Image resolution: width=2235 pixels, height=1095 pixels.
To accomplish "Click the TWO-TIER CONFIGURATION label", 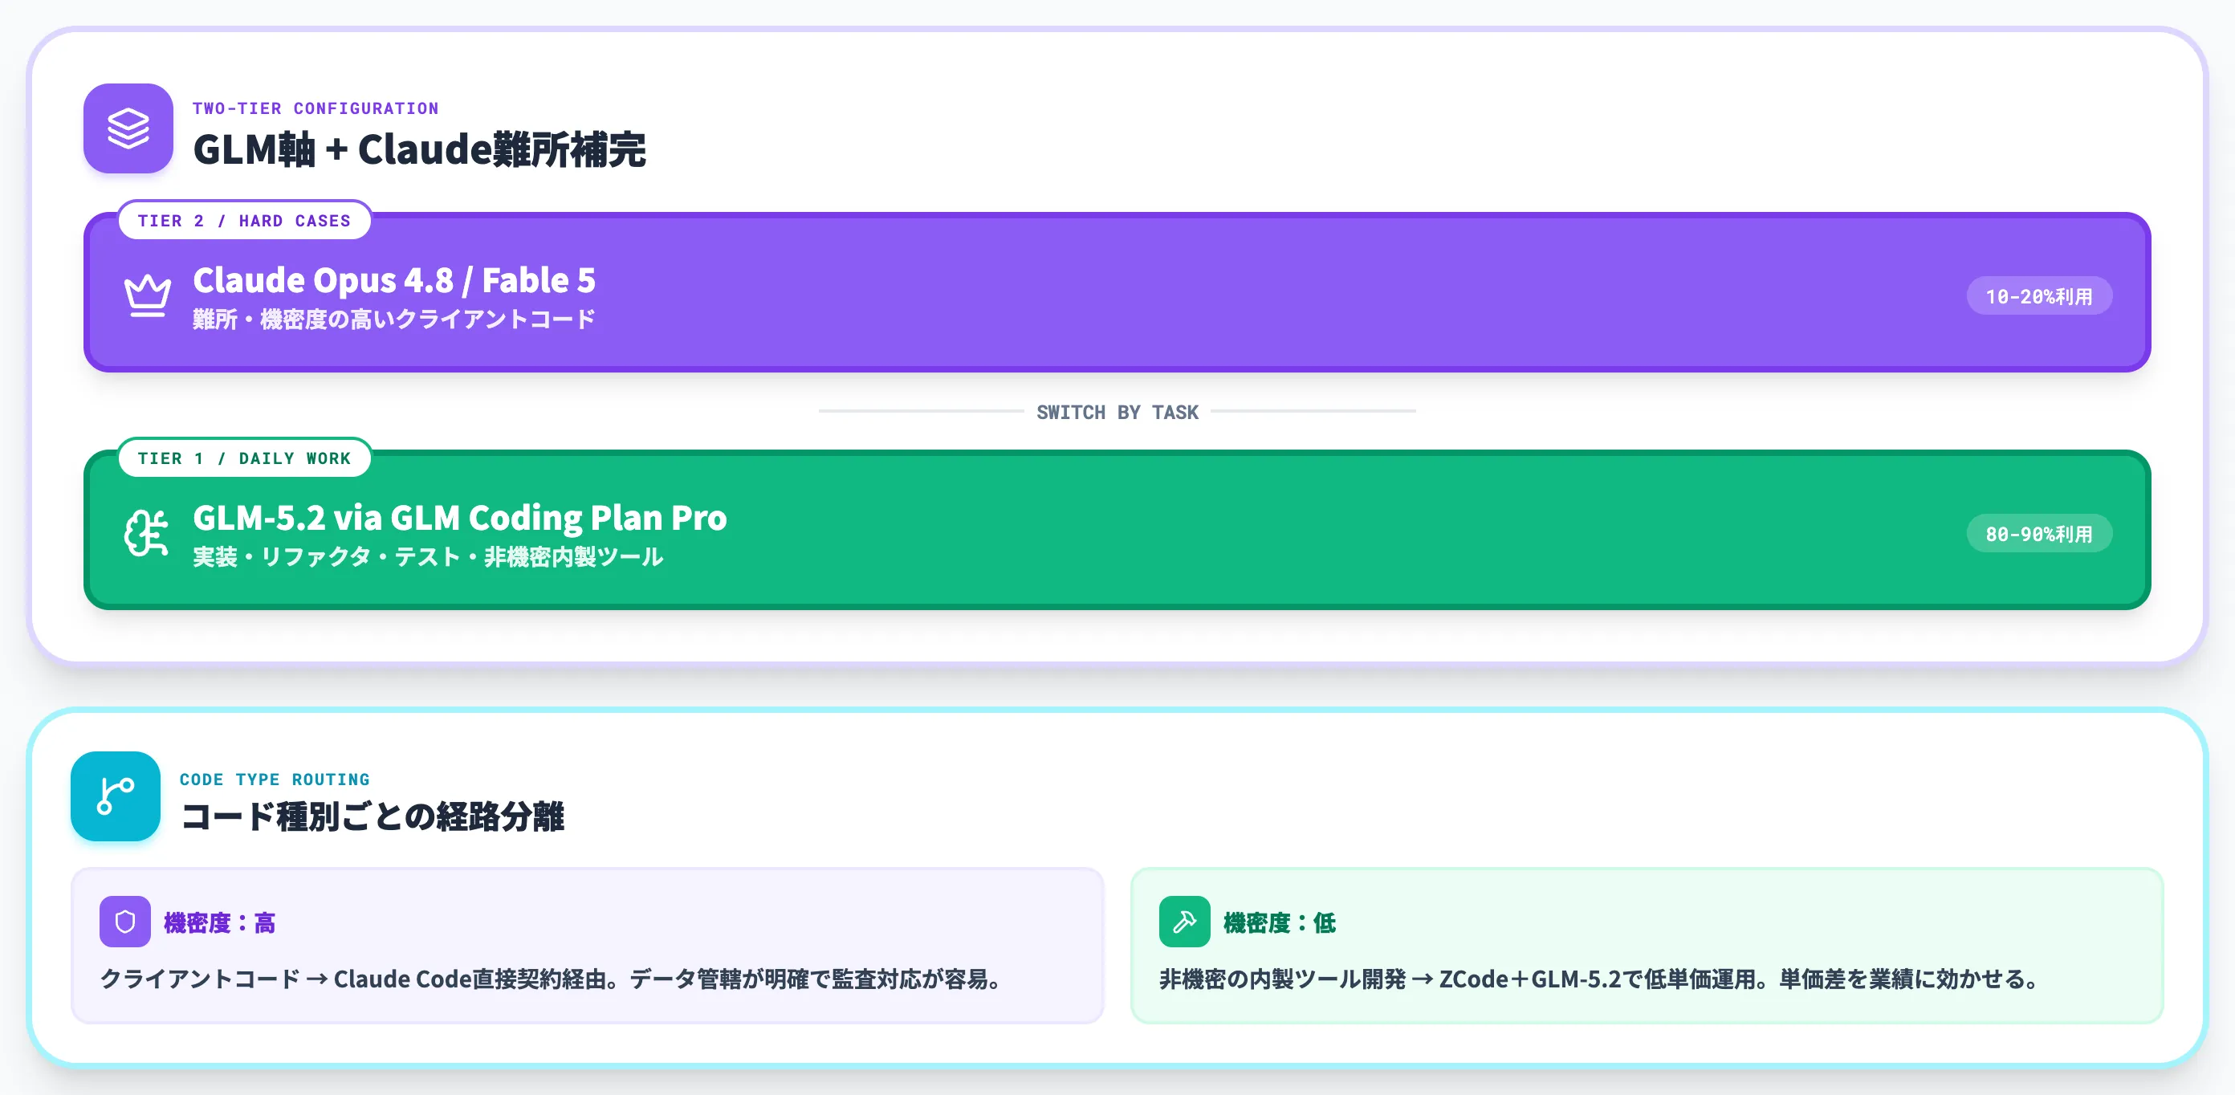I will (316, 108).
